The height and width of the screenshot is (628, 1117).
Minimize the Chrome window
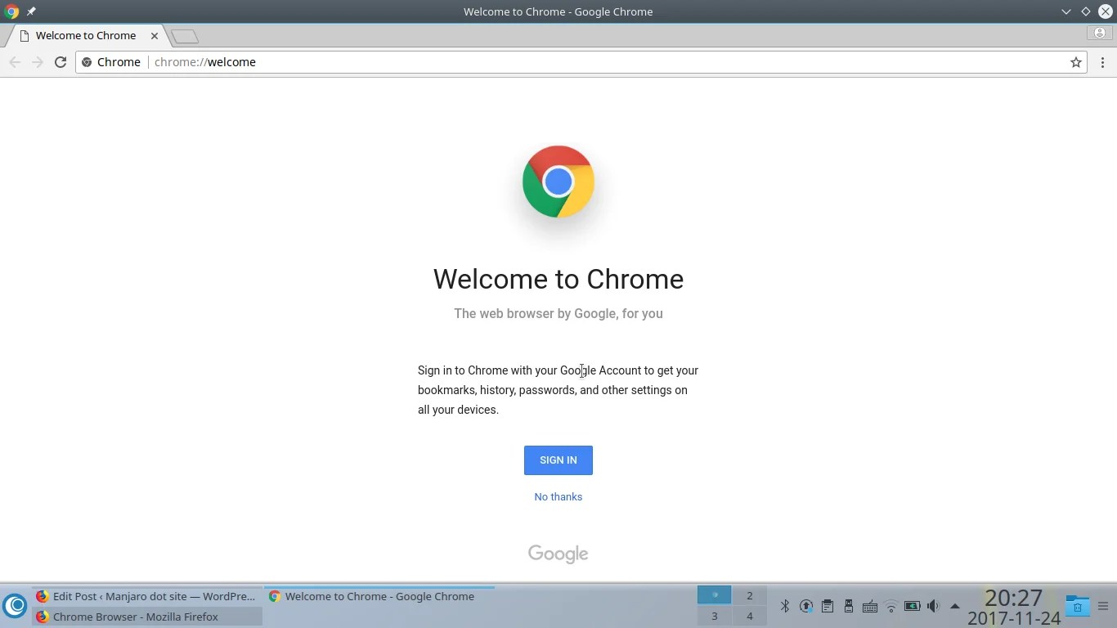(x=1065, y=11)
